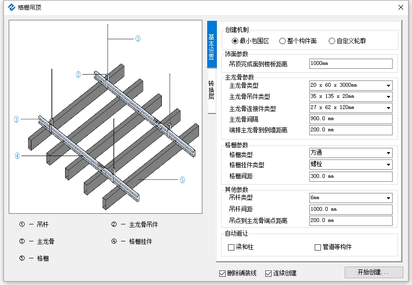Expand the 吊杆类型 dropdown with 6mm
Viewport: 412px width, 285px height.
coord(351,198)
